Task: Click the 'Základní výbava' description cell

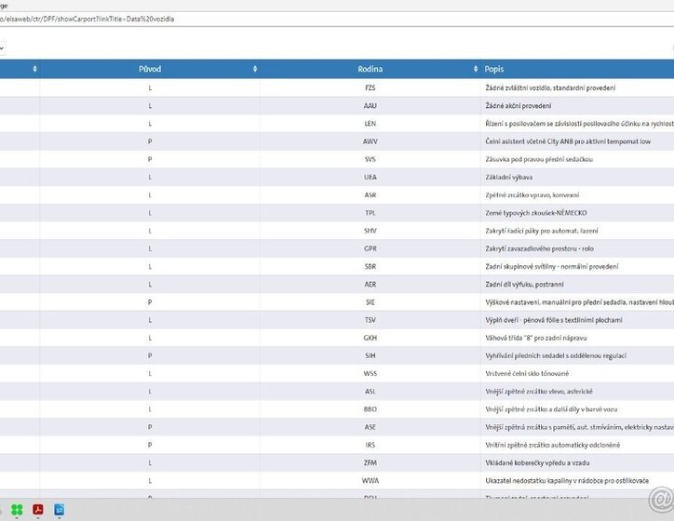Action: coord(512,177)
